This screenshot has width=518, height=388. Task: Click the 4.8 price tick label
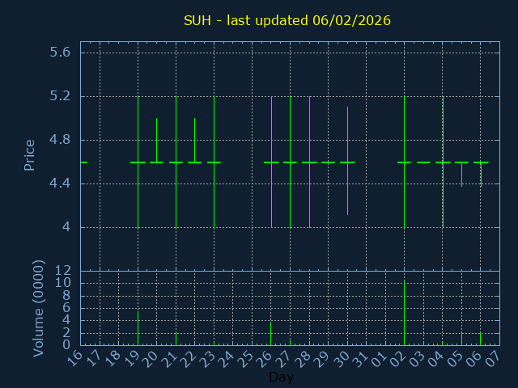pos(60,140)
